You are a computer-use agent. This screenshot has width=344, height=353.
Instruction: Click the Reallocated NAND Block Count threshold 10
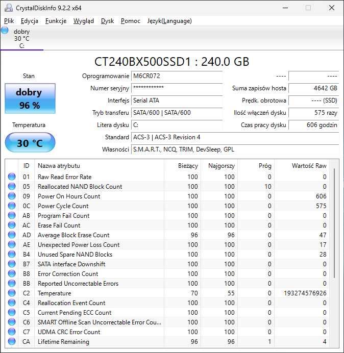click(268, 187)
